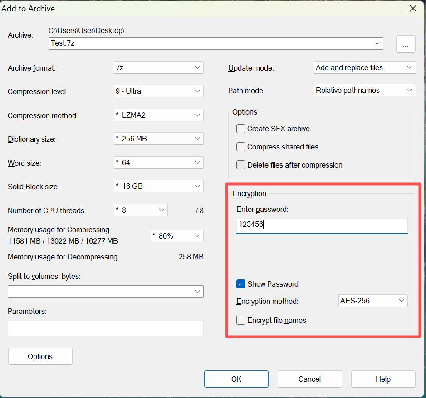This screenshot has height=398, width=426.
Task: Uncheck the Show Password checkbox
Action: 241,284
